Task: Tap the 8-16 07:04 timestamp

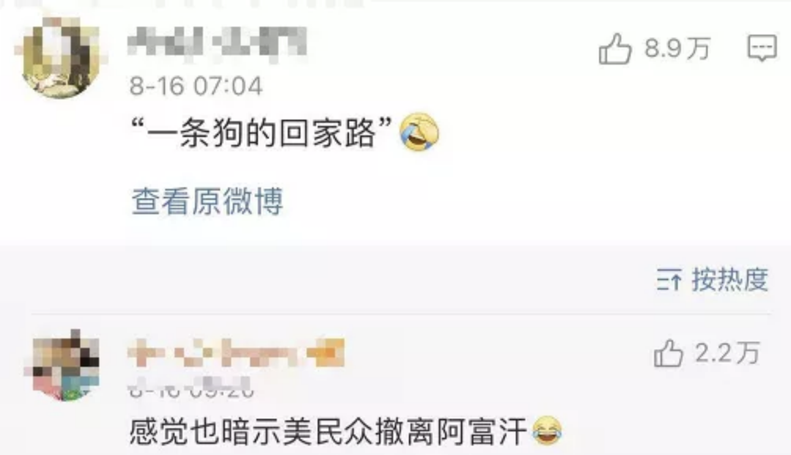Action: (196, 86)
